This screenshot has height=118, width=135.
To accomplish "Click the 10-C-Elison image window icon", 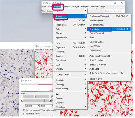I will click(x=36, y=46).
